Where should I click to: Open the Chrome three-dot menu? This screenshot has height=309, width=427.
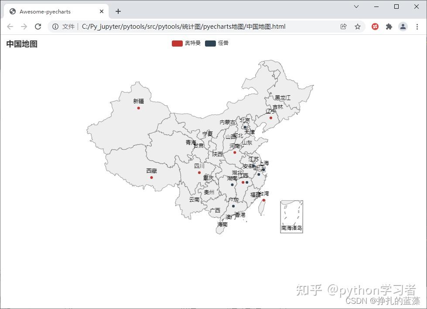[417, 27]
